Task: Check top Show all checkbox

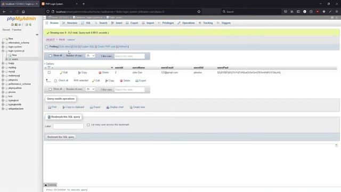Action: (x=50, y=55)
